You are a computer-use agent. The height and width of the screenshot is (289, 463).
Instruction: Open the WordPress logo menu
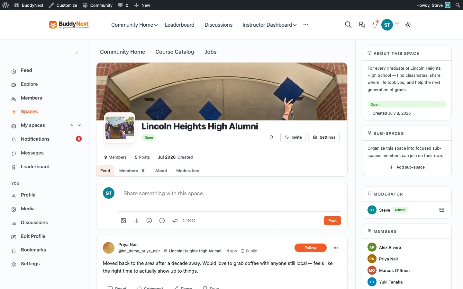[x=5, y=5]
